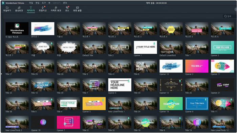Click the Wondershare Filmora logo icon
This screenshot has width=237, height=133.
click(3, 3)
